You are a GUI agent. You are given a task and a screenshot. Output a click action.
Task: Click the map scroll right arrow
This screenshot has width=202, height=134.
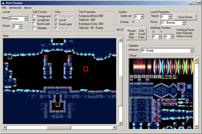pyautogui.click(x=114, y=127)
